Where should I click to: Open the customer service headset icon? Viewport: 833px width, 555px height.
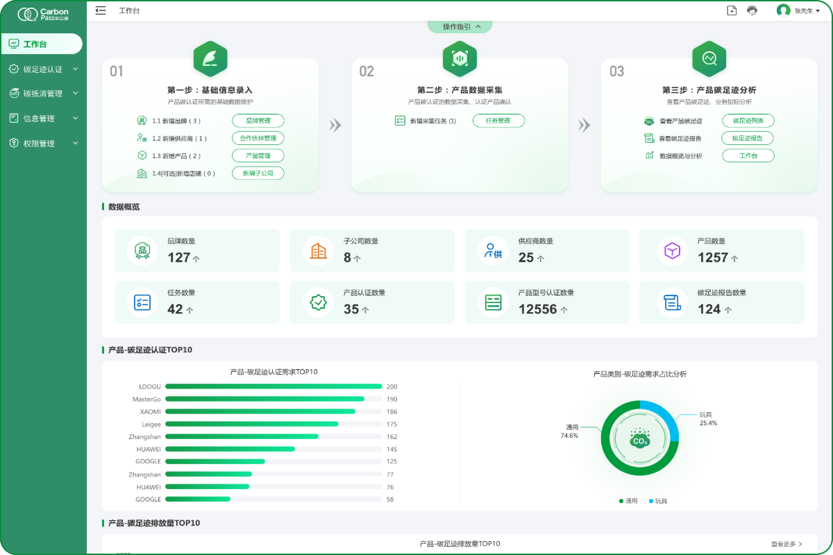[752, 10]
